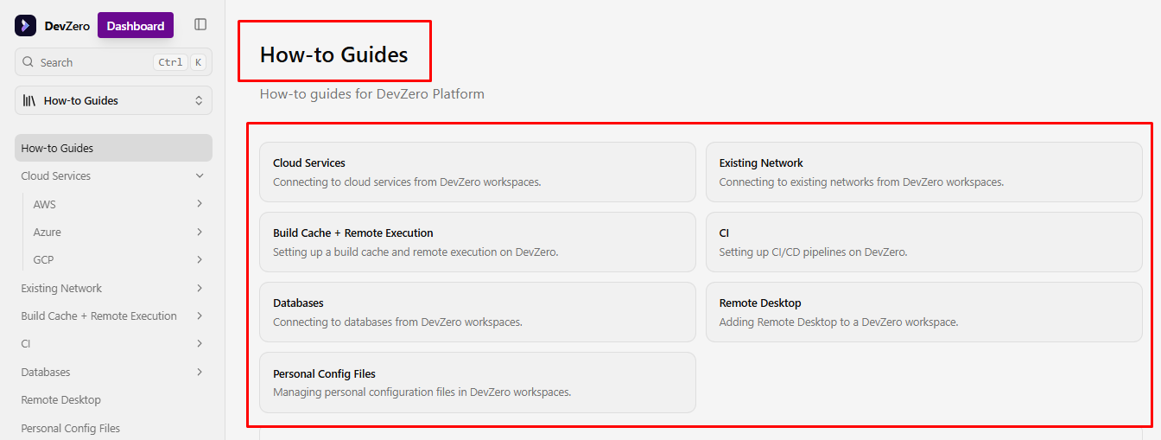Expand the GCP chevron
Viewport: 1161px width, 440px height.
[200, 259]
